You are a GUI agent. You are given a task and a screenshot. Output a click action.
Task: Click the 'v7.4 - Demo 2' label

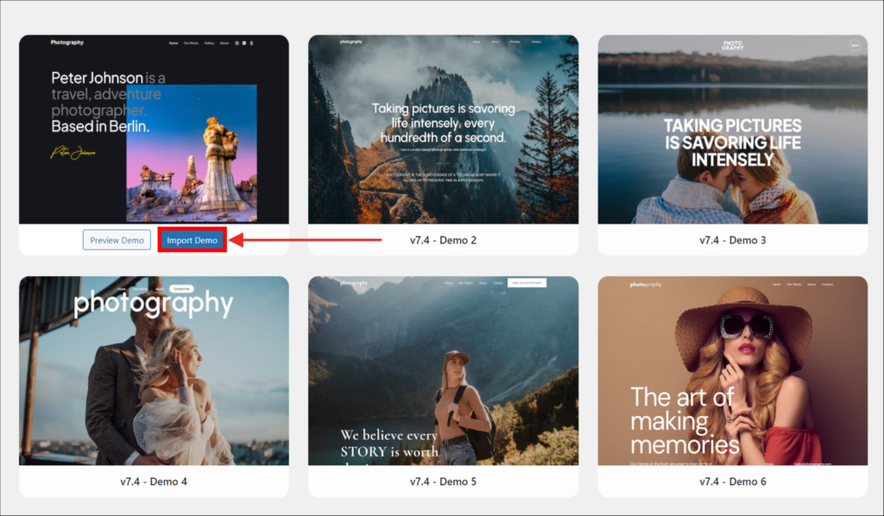point(443,240)
